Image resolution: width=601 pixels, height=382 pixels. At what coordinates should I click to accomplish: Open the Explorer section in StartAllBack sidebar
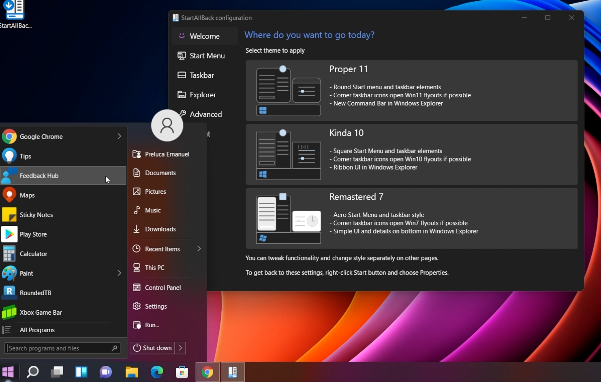tap(202, 94)
